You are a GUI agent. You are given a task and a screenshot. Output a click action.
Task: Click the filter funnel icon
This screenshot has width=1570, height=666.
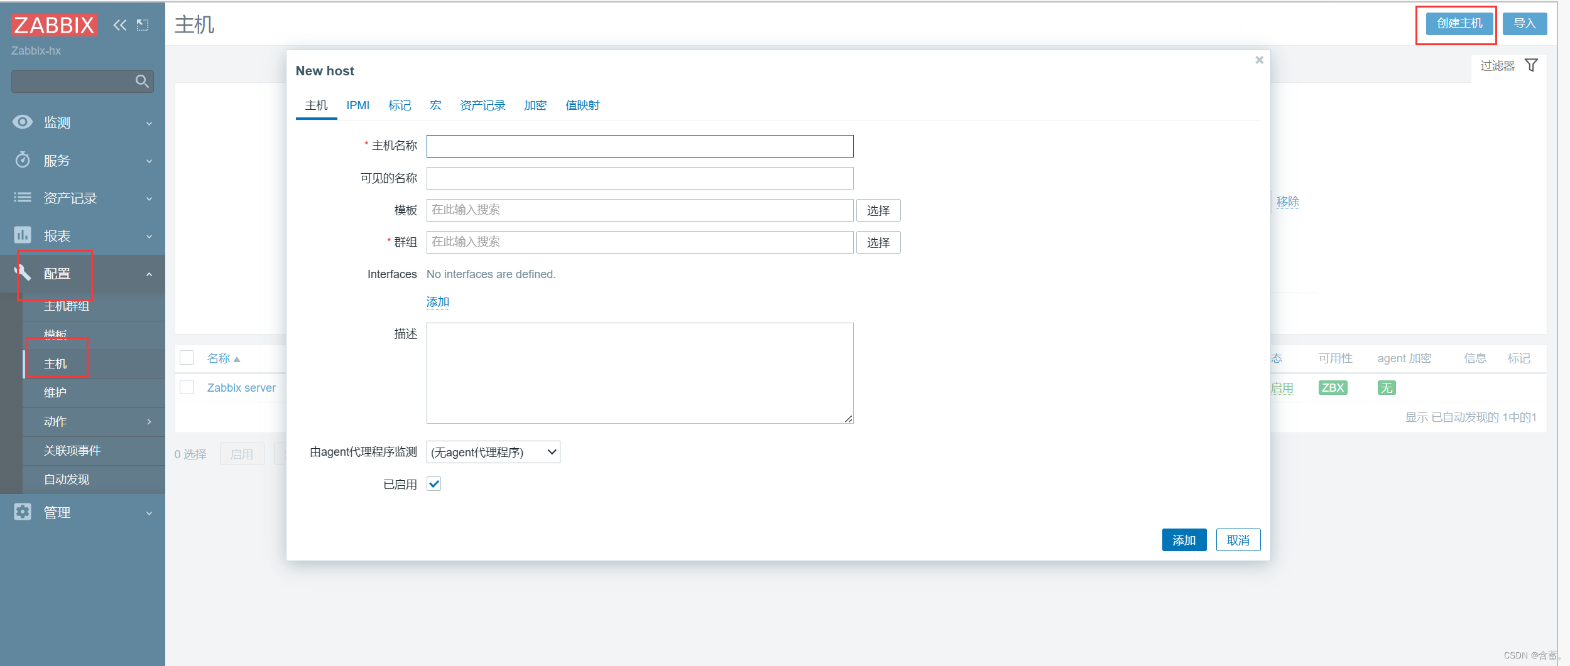point(1531,65)
